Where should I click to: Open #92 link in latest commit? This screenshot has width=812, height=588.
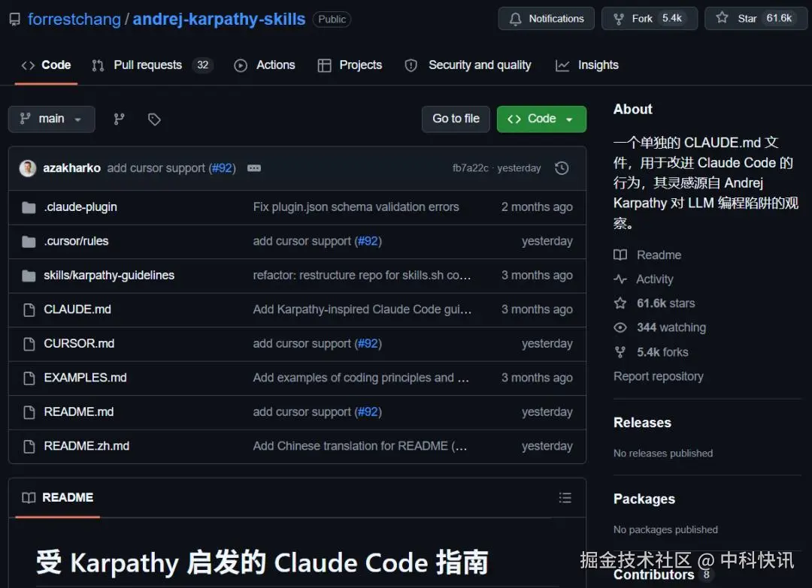click(x=222, y=168)
